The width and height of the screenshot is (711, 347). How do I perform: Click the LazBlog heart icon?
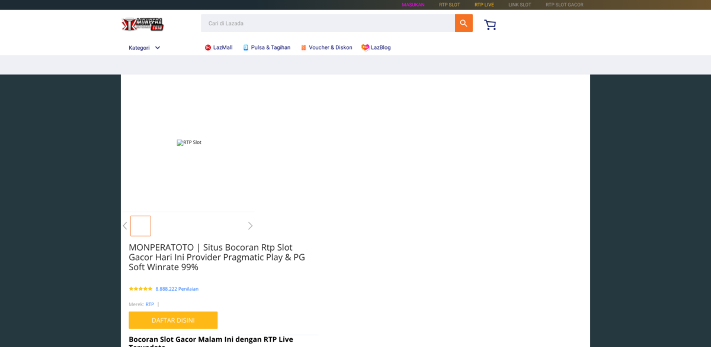click(365, 47)
